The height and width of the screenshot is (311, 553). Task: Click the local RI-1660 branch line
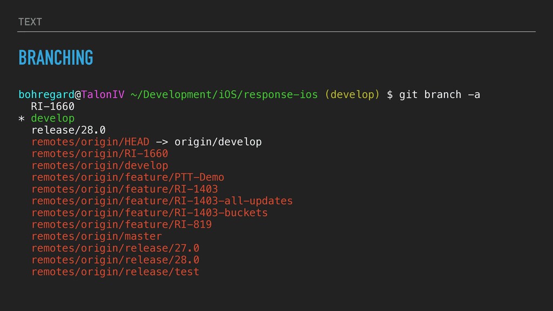tap(52, 106)
